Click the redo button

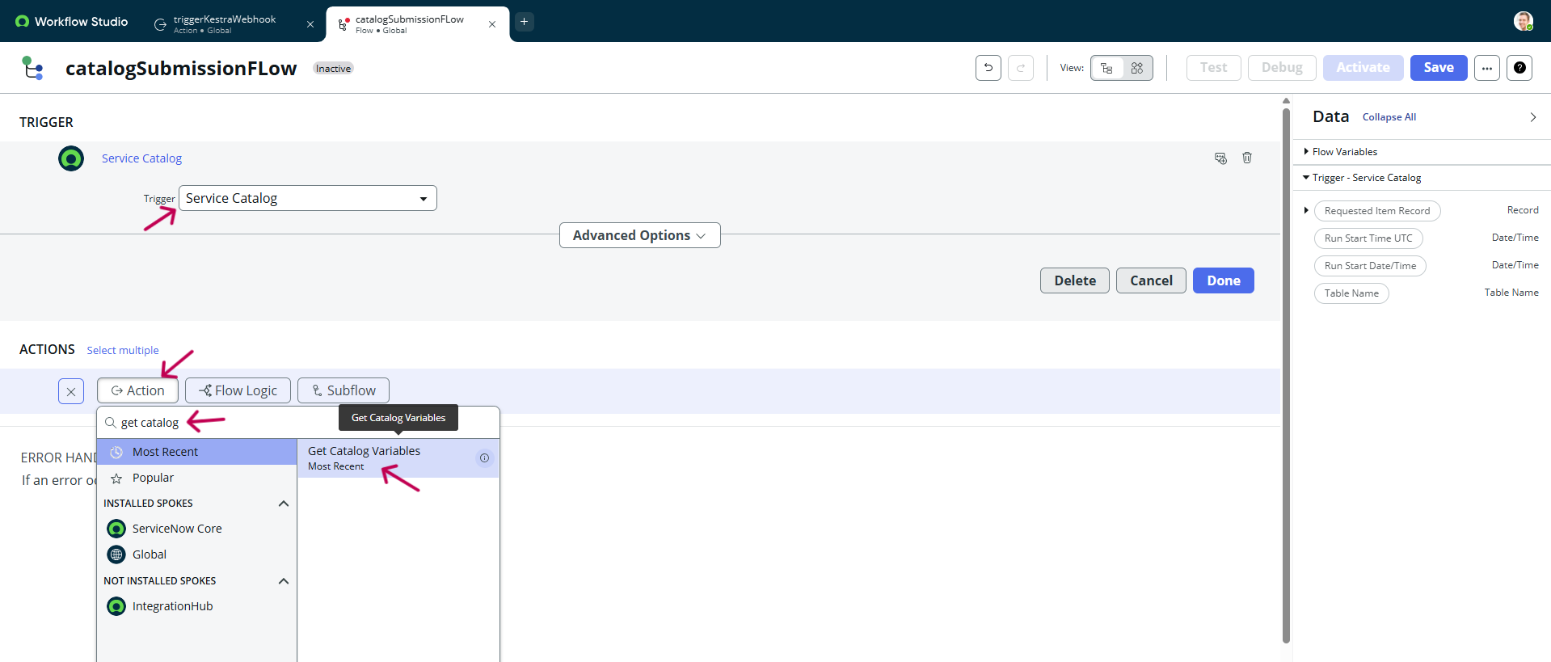click(1021, 68)
